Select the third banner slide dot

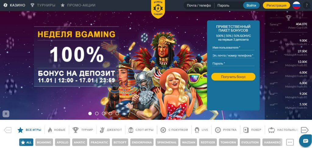104,113
